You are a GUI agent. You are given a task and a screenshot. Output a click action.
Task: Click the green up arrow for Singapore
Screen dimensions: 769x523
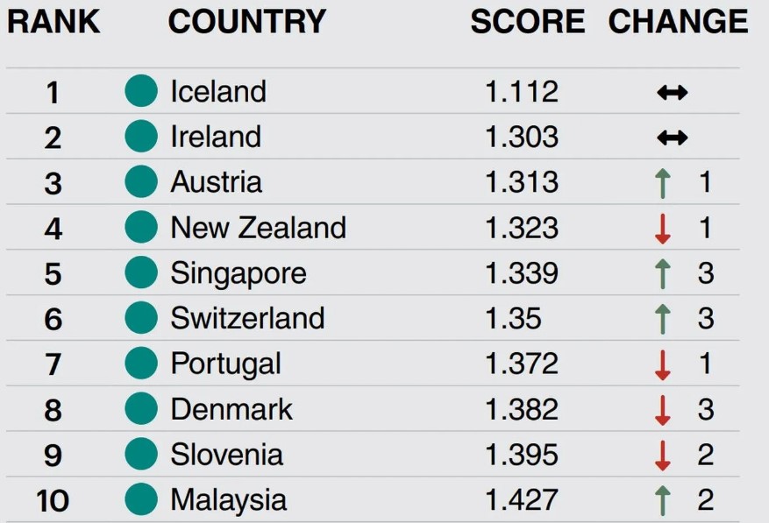click(663, 274)
